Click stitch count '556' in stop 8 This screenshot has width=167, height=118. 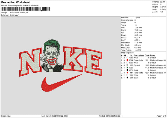click(131, 75)
